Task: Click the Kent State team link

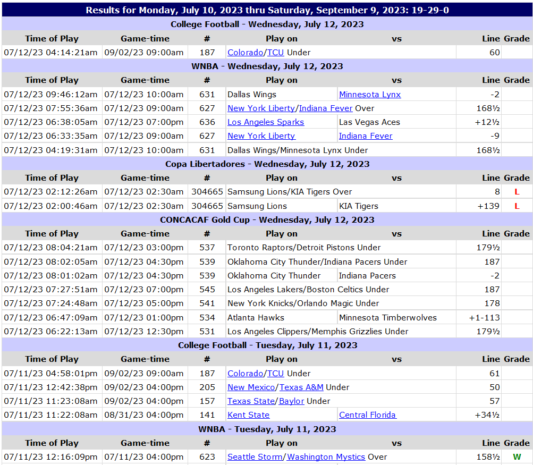Action: 249,415
